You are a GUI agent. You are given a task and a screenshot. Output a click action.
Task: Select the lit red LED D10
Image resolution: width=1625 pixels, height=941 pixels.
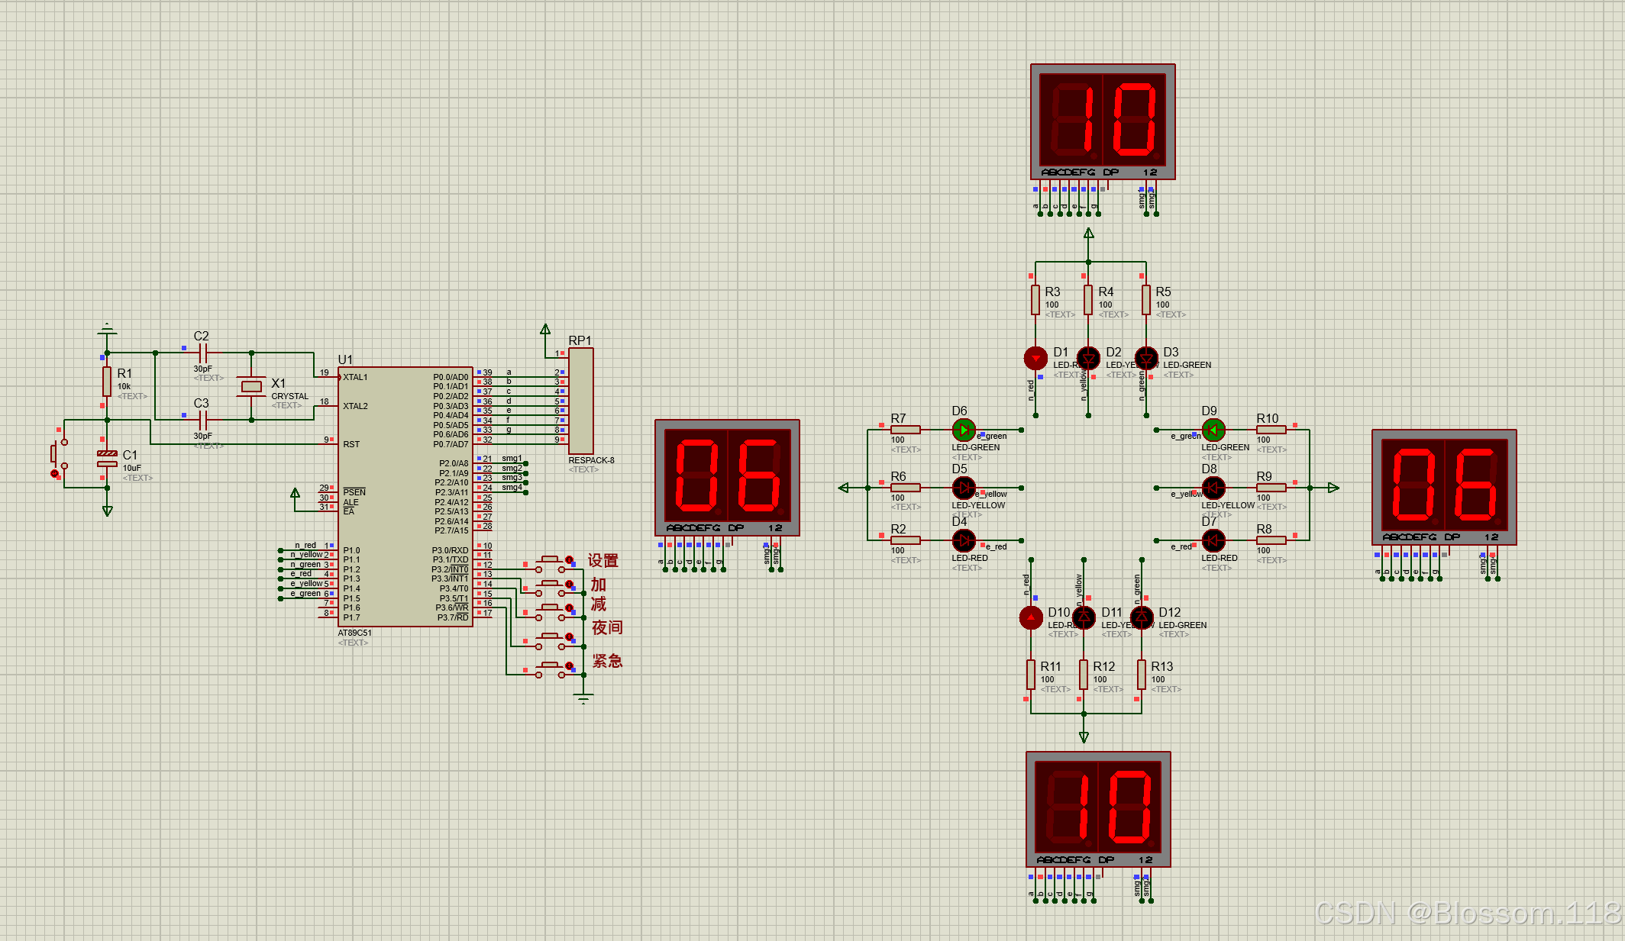click(x=1031, y=617)
